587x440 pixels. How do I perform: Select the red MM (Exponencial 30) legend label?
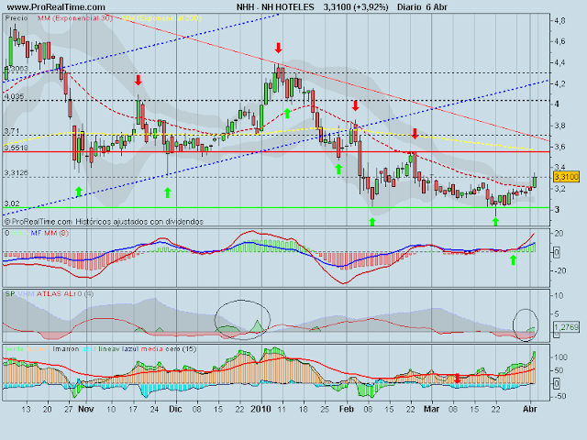click(x=75, y=18)
